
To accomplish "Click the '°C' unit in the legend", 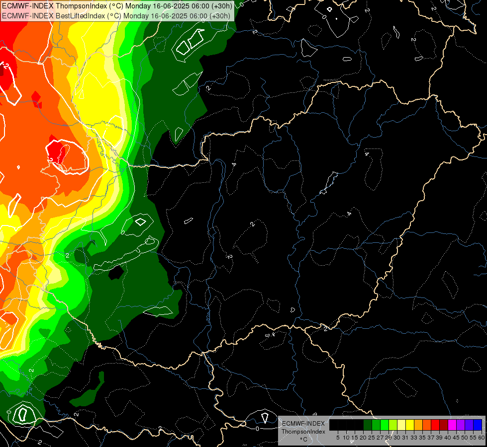I will pyautogui.click(x=304, y=440).
